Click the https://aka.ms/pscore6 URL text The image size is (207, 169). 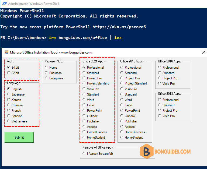(119, 27)
